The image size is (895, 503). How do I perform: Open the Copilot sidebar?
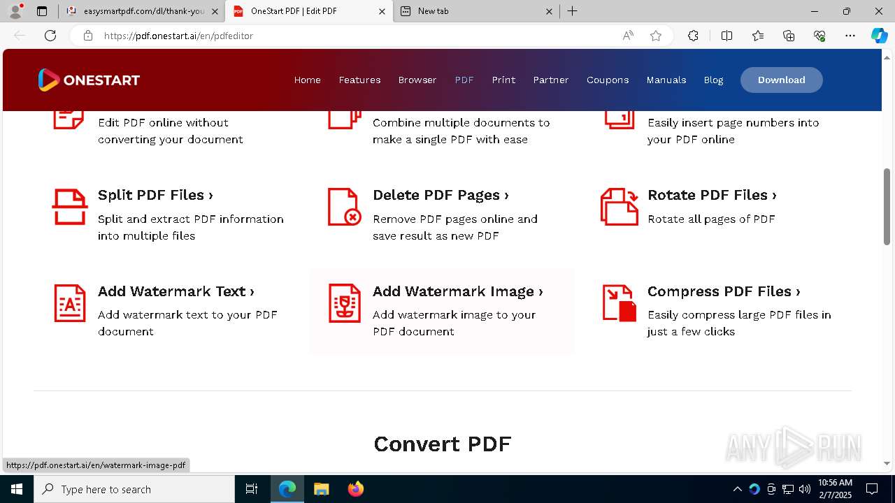tap(879, 36)
